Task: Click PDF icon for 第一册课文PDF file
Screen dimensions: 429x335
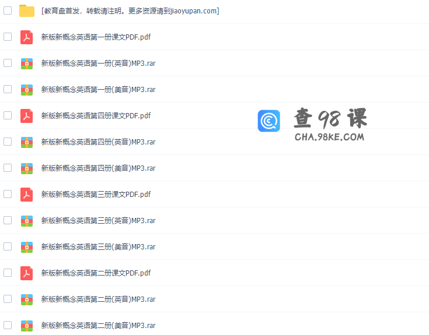Action: click(x=27, y=37)
